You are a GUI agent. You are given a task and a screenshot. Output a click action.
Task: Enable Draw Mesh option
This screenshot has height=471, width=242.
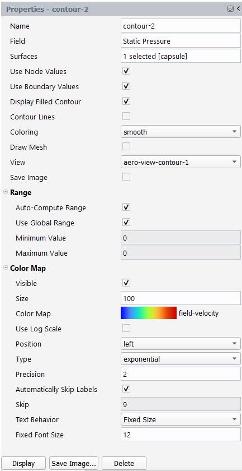pos(126,146)
